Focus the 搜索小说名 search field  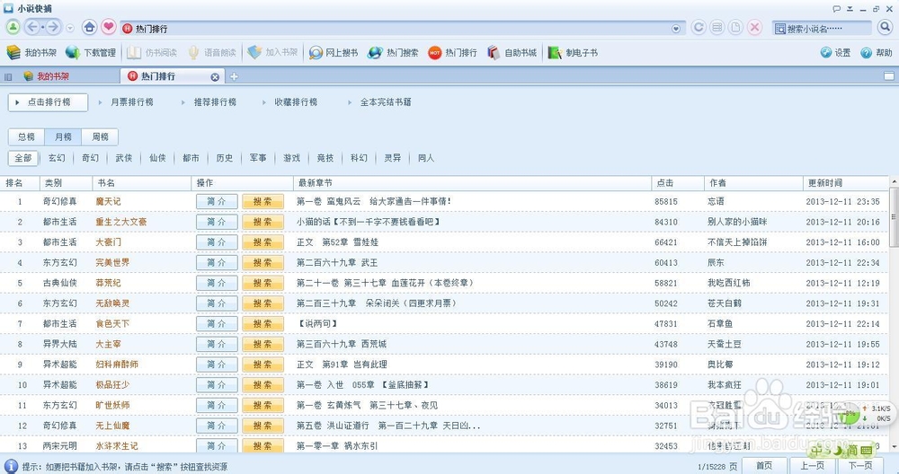click(x=823, y=28)
